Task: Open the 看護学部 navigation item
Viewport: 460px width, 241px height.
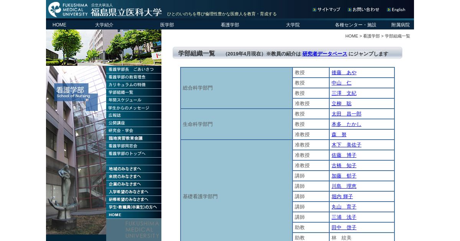Action: click(x=230, y=25)
